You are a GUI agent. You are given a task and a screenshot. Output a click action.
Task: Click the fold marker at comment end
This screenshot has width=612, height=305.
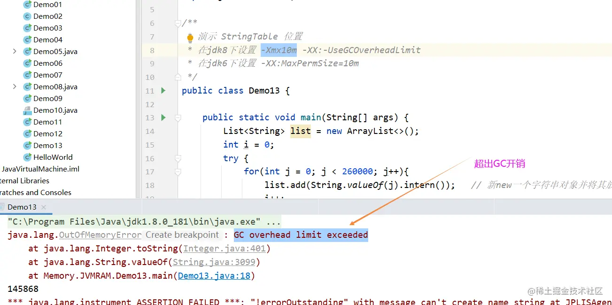tap(178, 77)
